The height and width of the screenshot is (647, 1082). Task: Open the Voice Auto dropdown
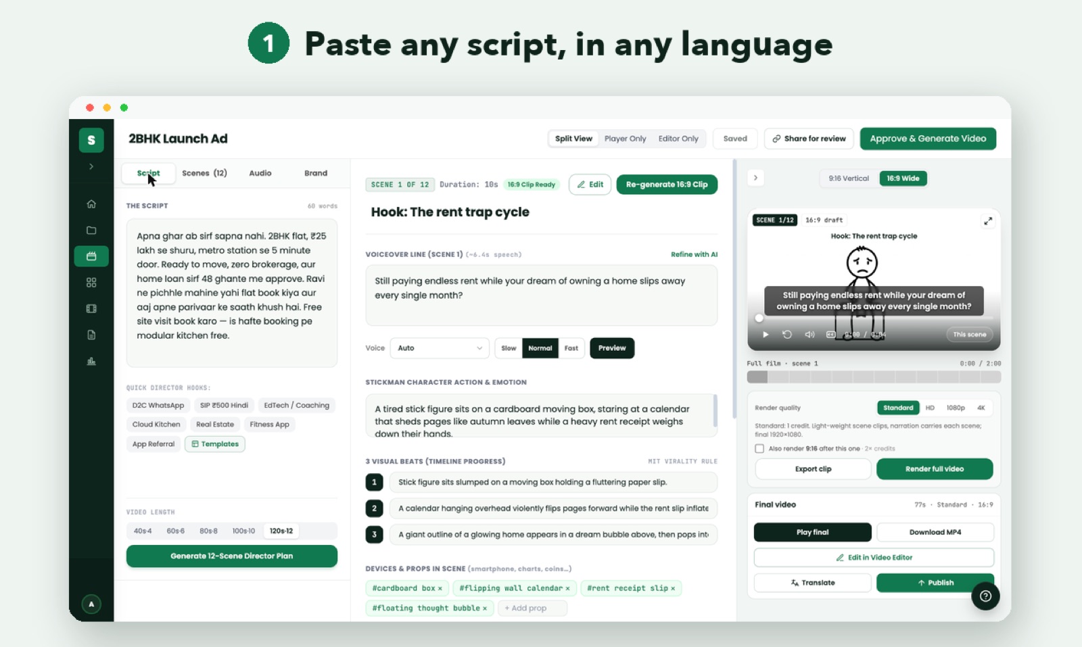coord(440,348)
